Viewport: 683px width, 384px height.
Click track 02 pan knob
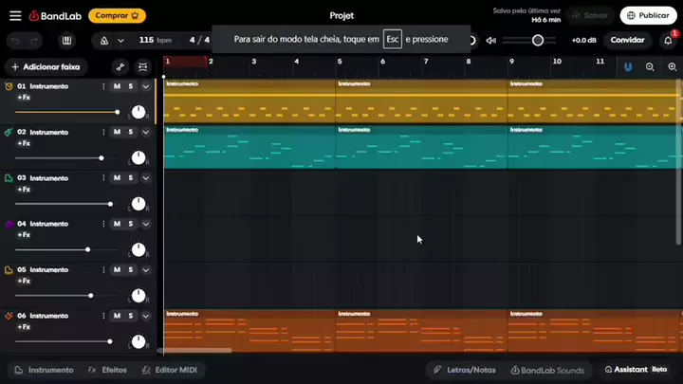[x=138, y=157]
